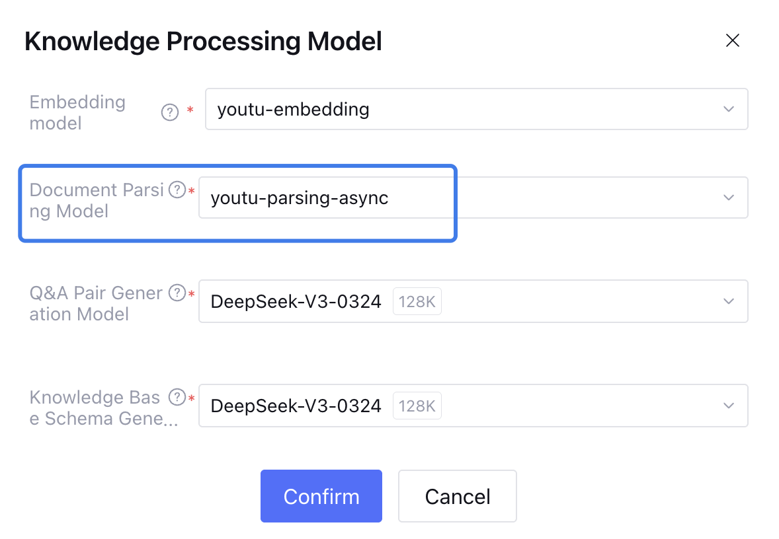Expand the Document Parsing Model dropdown arrow
The image size is (779, 539).
[729, 198]
